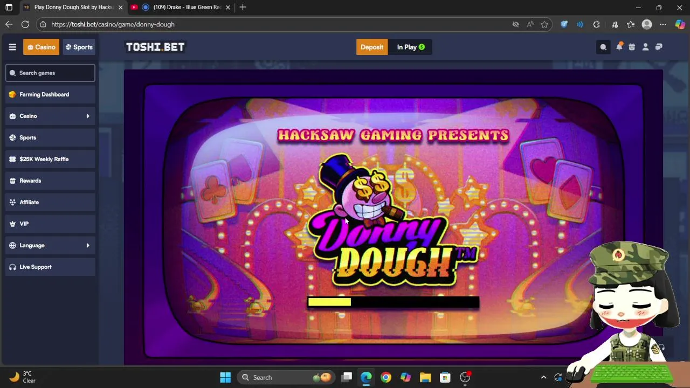Expand the Language submenu arrow

pos(88,245)
